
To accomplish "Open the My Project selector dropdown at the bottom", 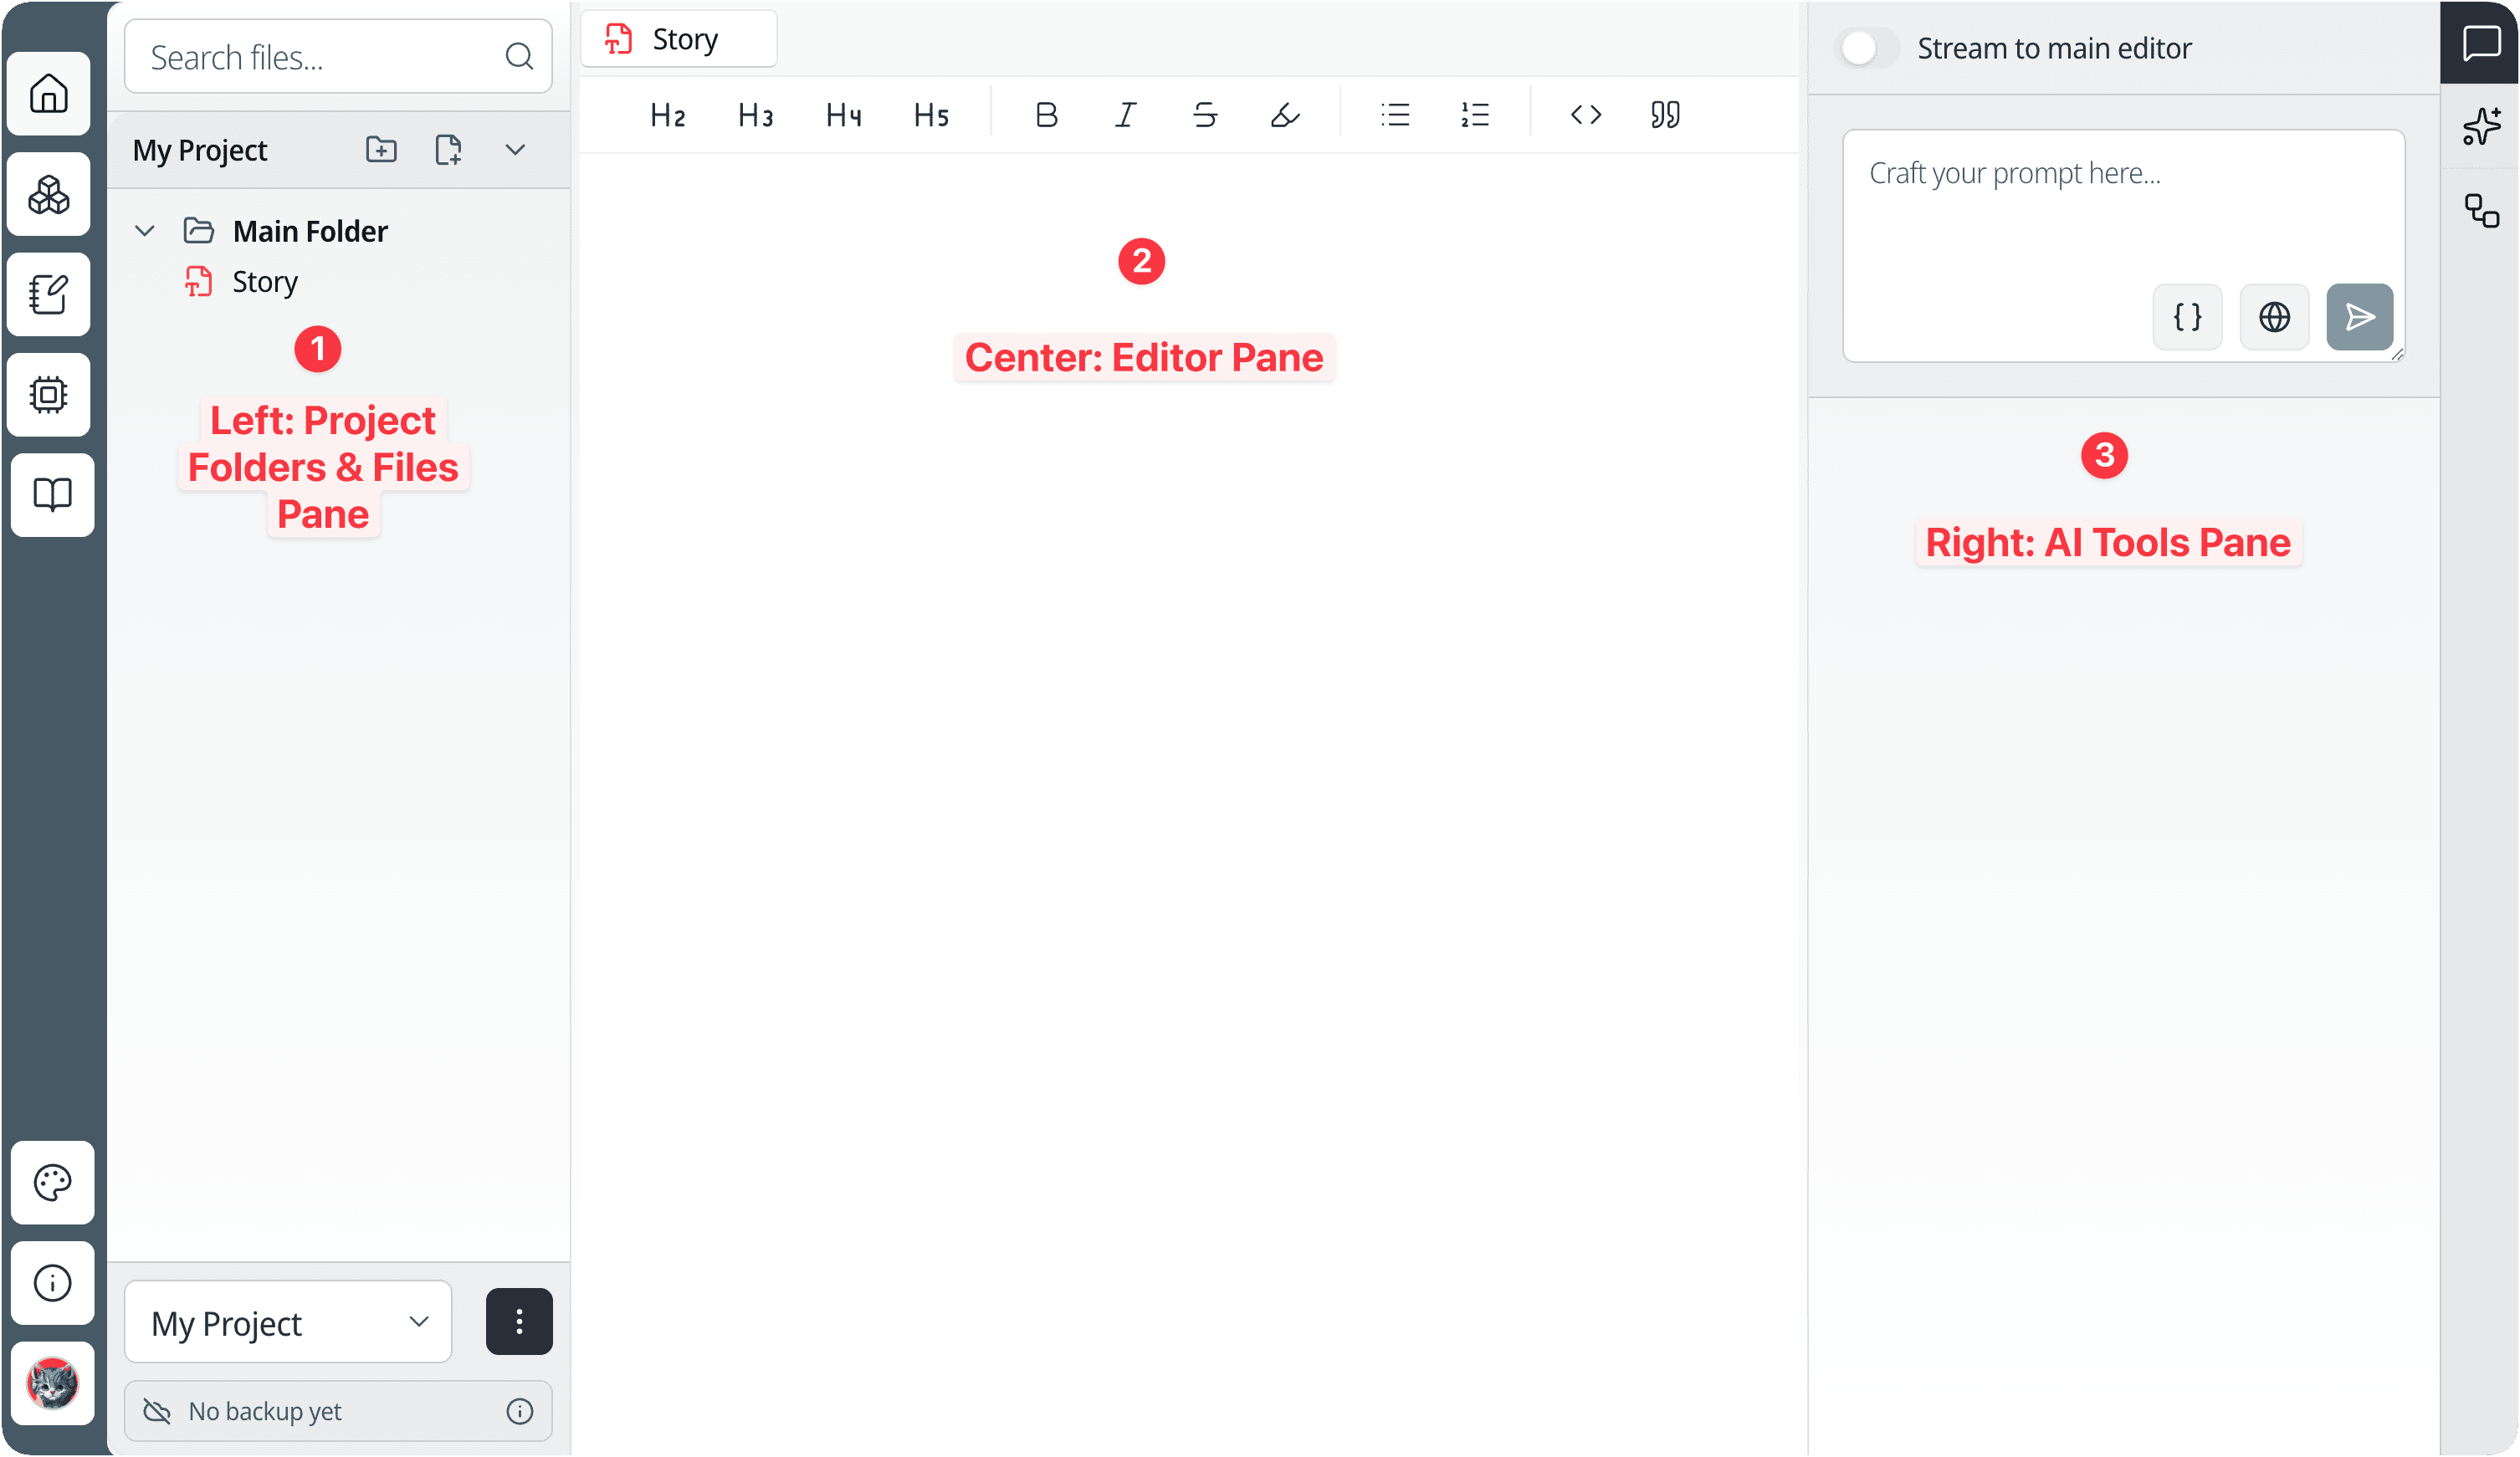I will (x=288, y=1322).
